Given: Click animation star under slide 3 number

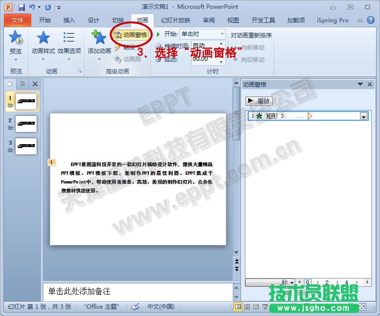Looking at the screenshot, I should coord(10,150).
